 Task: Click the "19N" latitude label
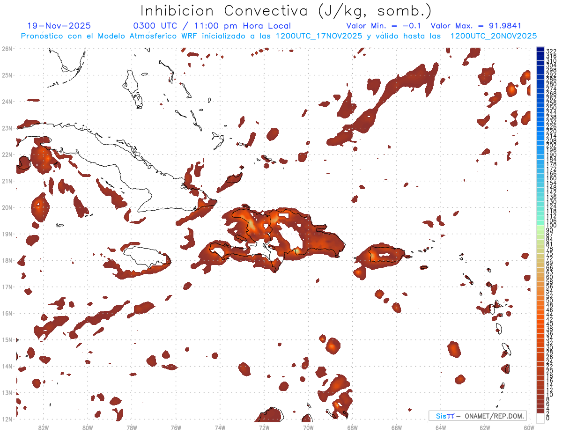click(7, 234)
